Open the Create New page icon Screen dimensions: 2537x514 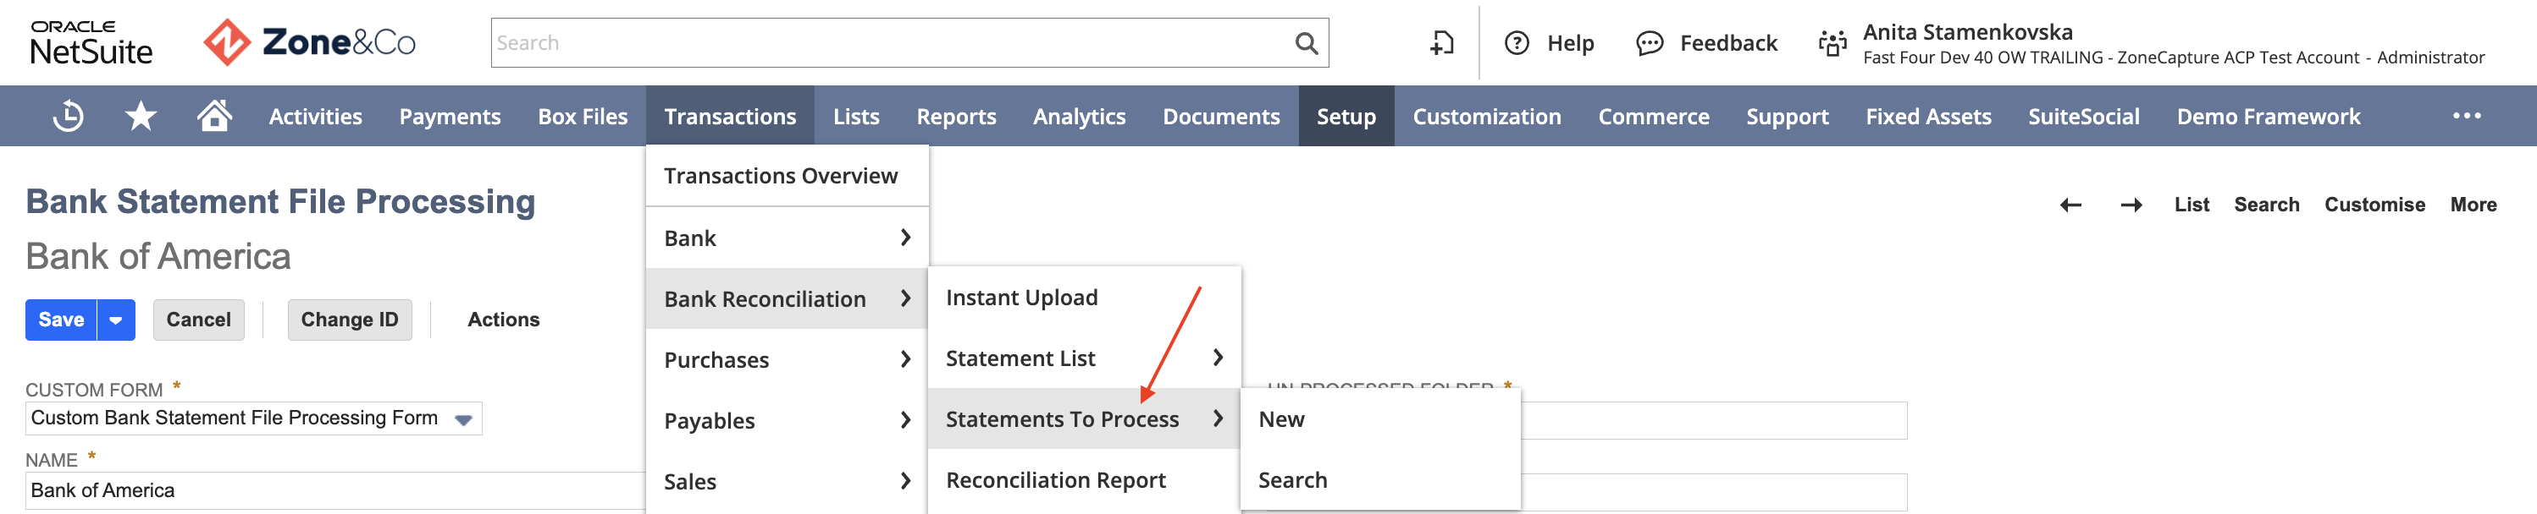(x=1442, y=43)
